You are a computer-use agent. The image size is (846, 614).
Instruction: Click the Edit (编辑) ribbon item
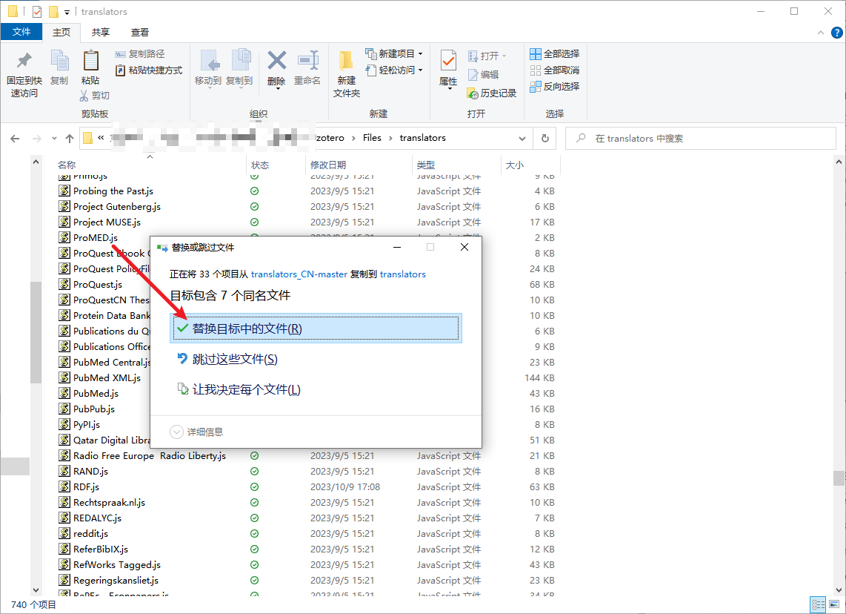[483, 74]
